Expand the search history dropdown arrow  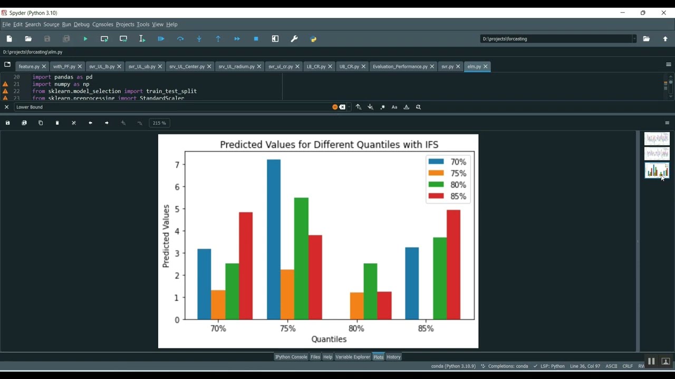(349, 107)
